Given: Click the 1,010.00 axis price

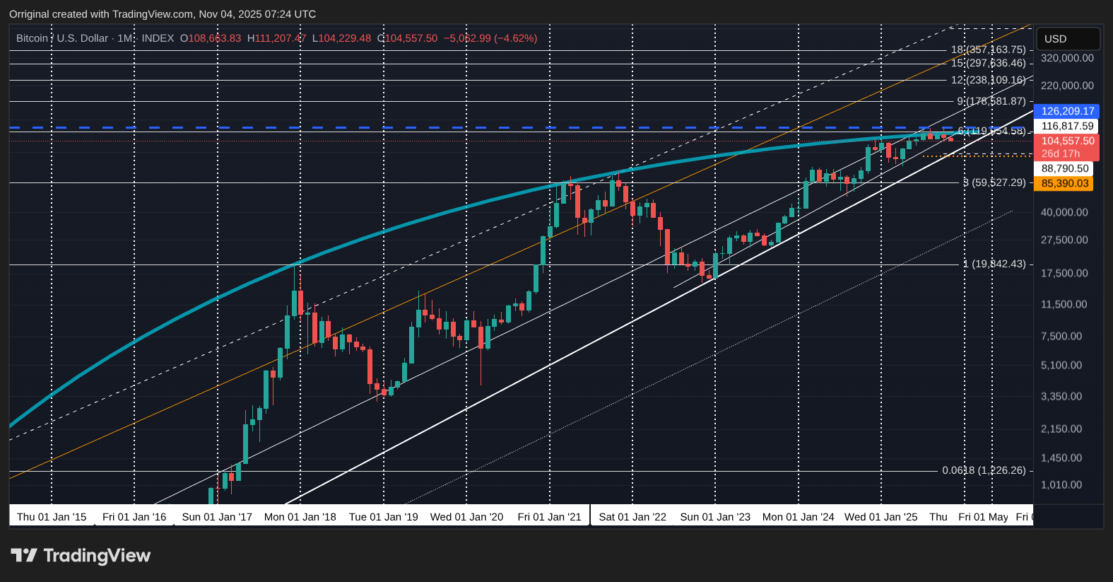Looking at the screenshot, I should [x=1061, y=484].
